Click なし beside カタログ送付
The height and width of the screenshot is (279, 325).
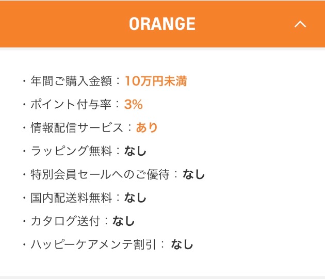pyautogui.click(x=123, y=221)
